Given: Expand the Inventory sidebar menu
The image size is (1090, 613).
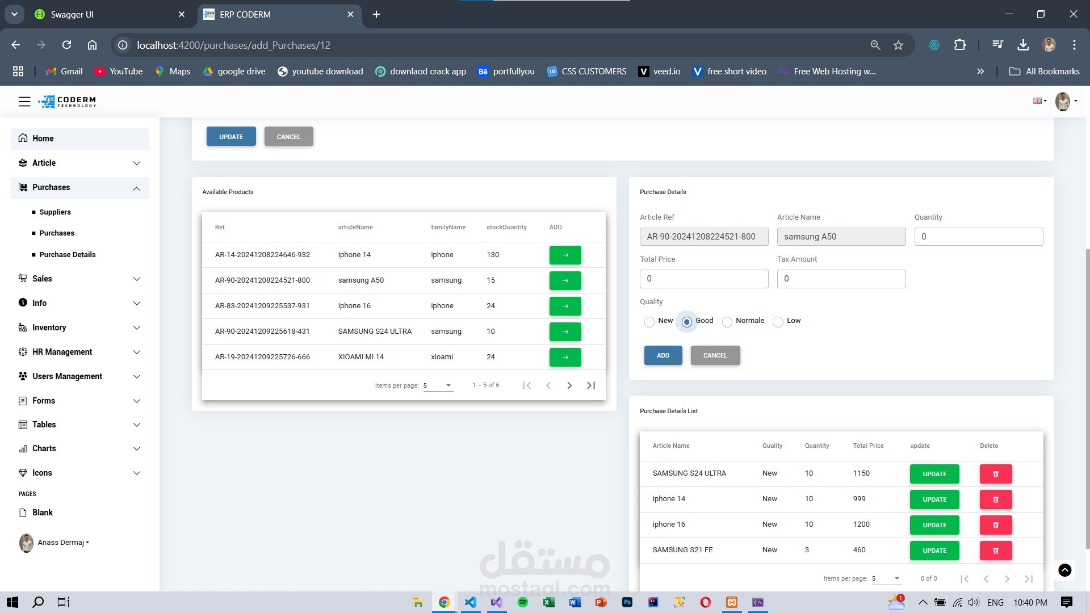Looking at the screenshot, I should click(80, 328).
